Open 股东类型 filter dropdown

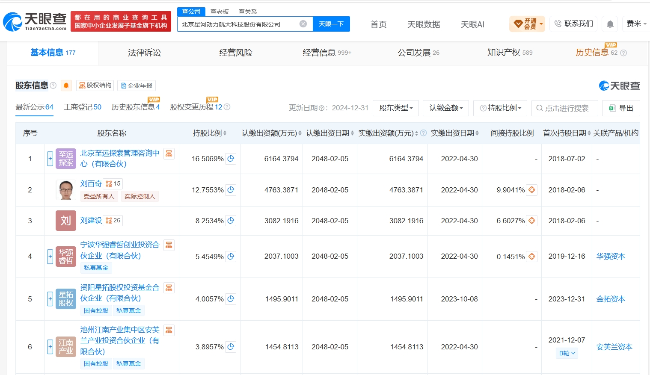396,108
